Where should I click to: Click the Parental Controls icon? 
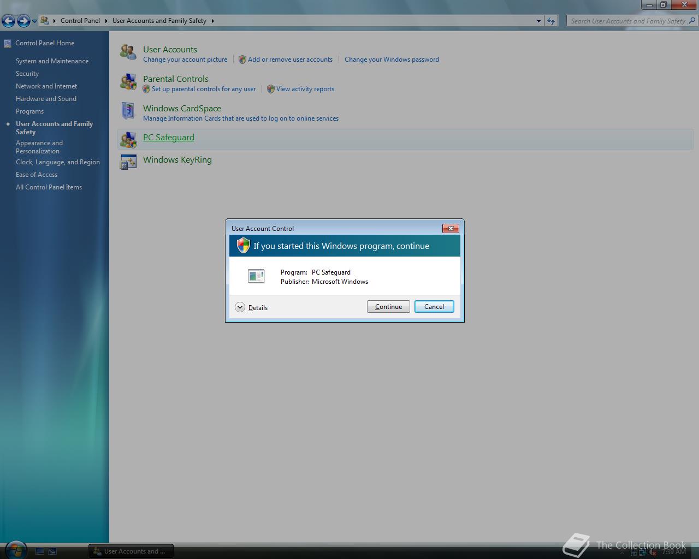coord(128,82)
